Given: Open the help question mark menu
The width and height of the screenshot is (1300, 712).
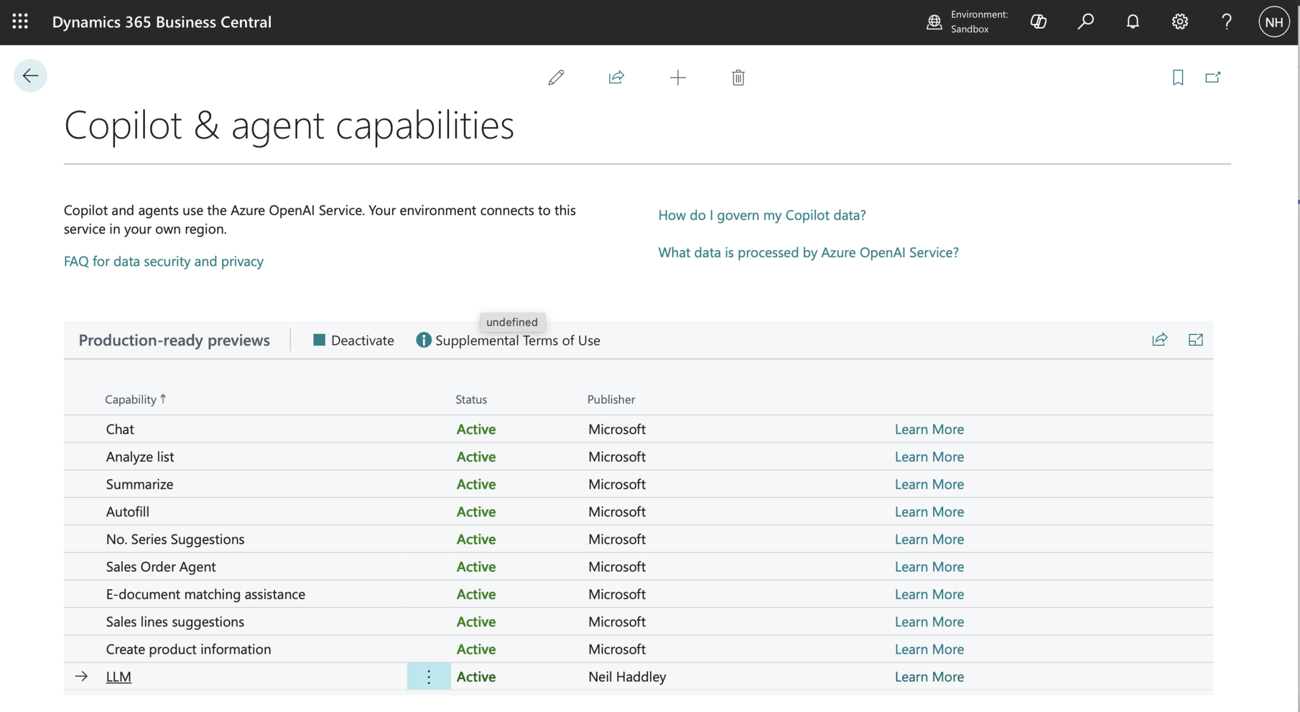Looking at the screenshot, I should click(x=1226, y=22).
